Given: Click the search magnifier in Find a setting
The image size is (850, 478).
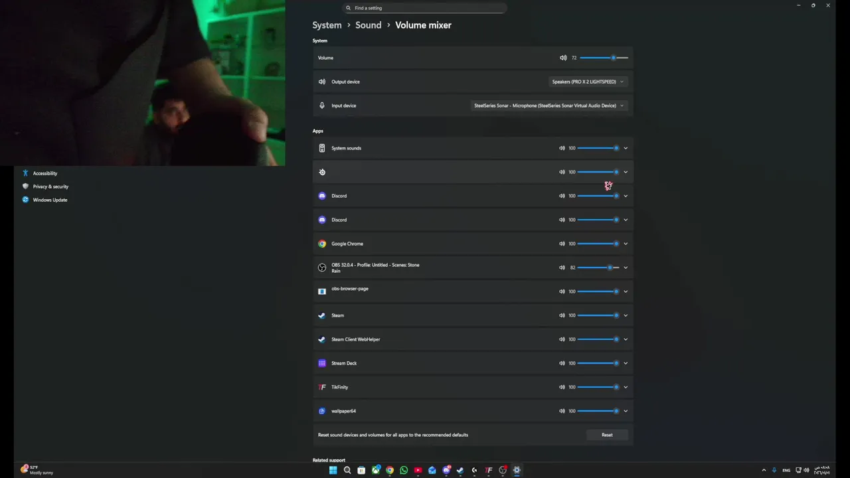Looking at the screenshot, I should point(348,8).
